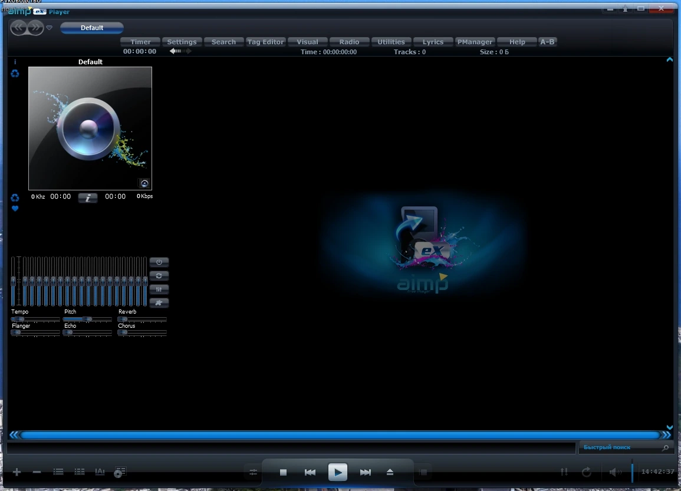Image resolution: width=681 pixels, height=491 pixels.
Task: Open the Help menu
Action: 517,42
